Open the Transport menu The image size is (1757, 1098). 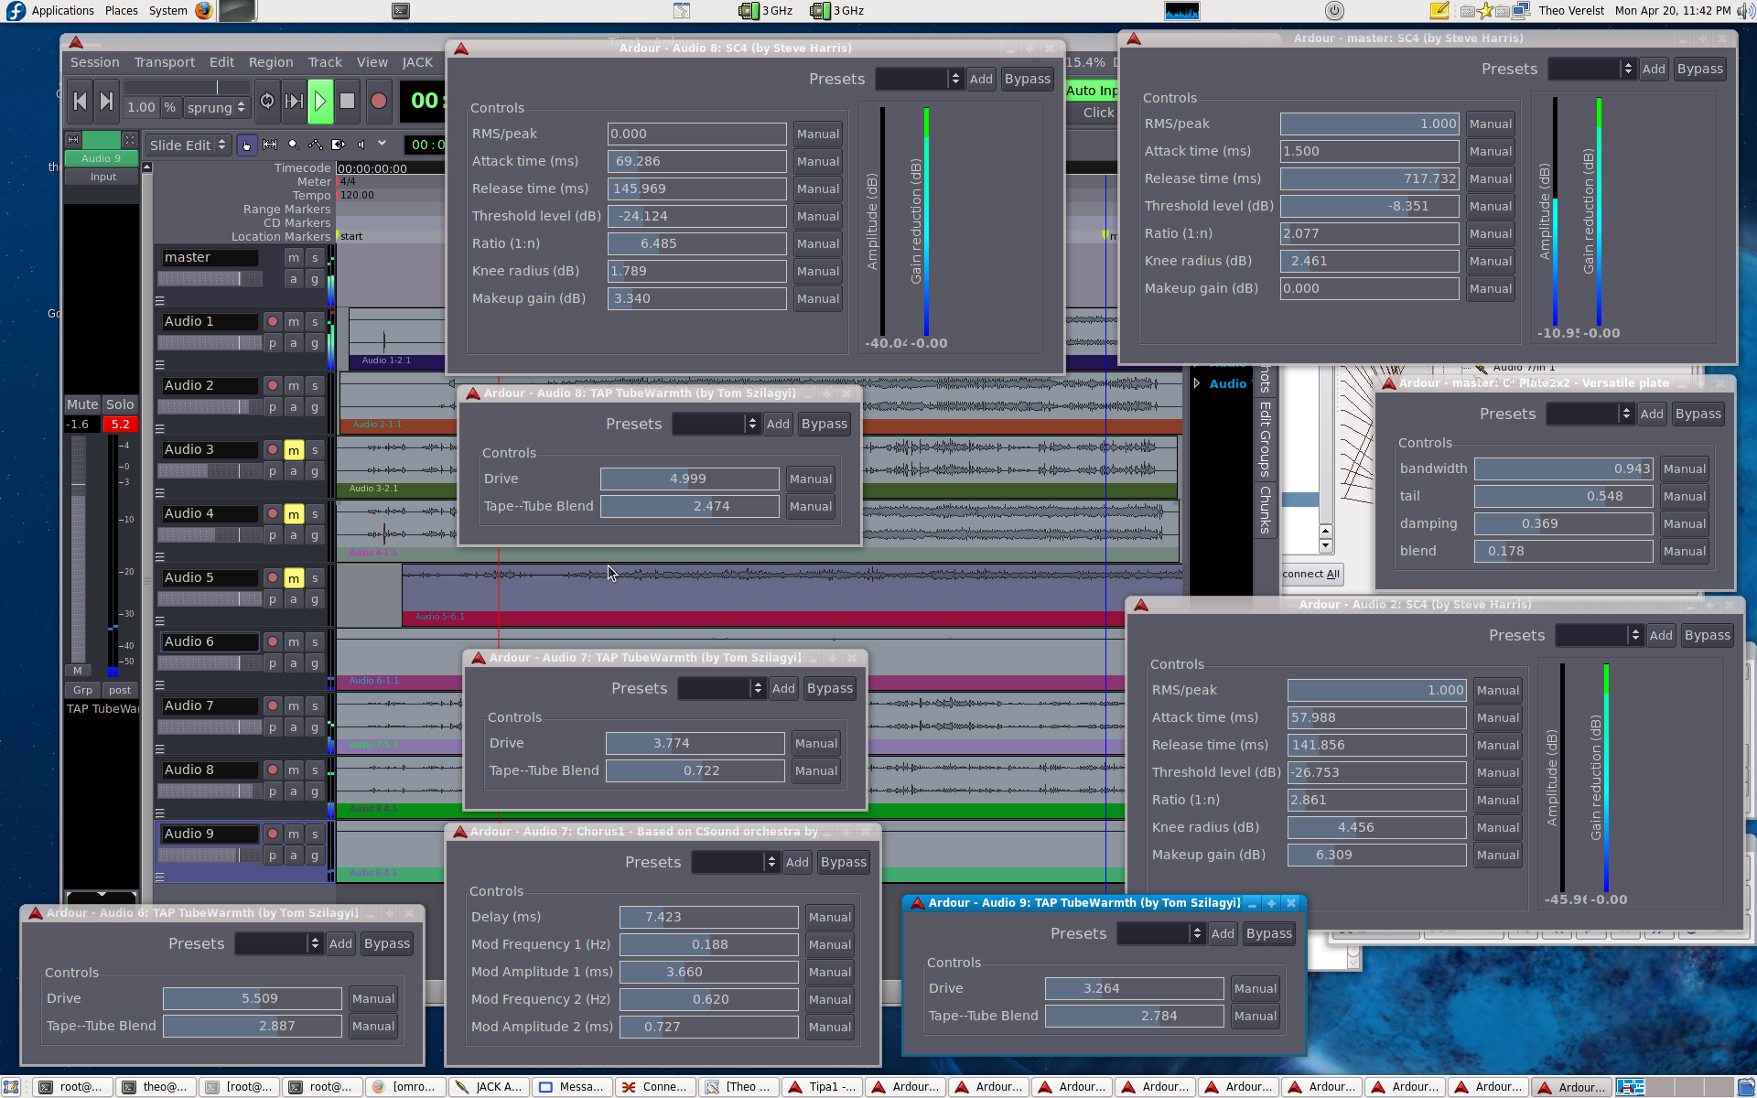[165, 62]
